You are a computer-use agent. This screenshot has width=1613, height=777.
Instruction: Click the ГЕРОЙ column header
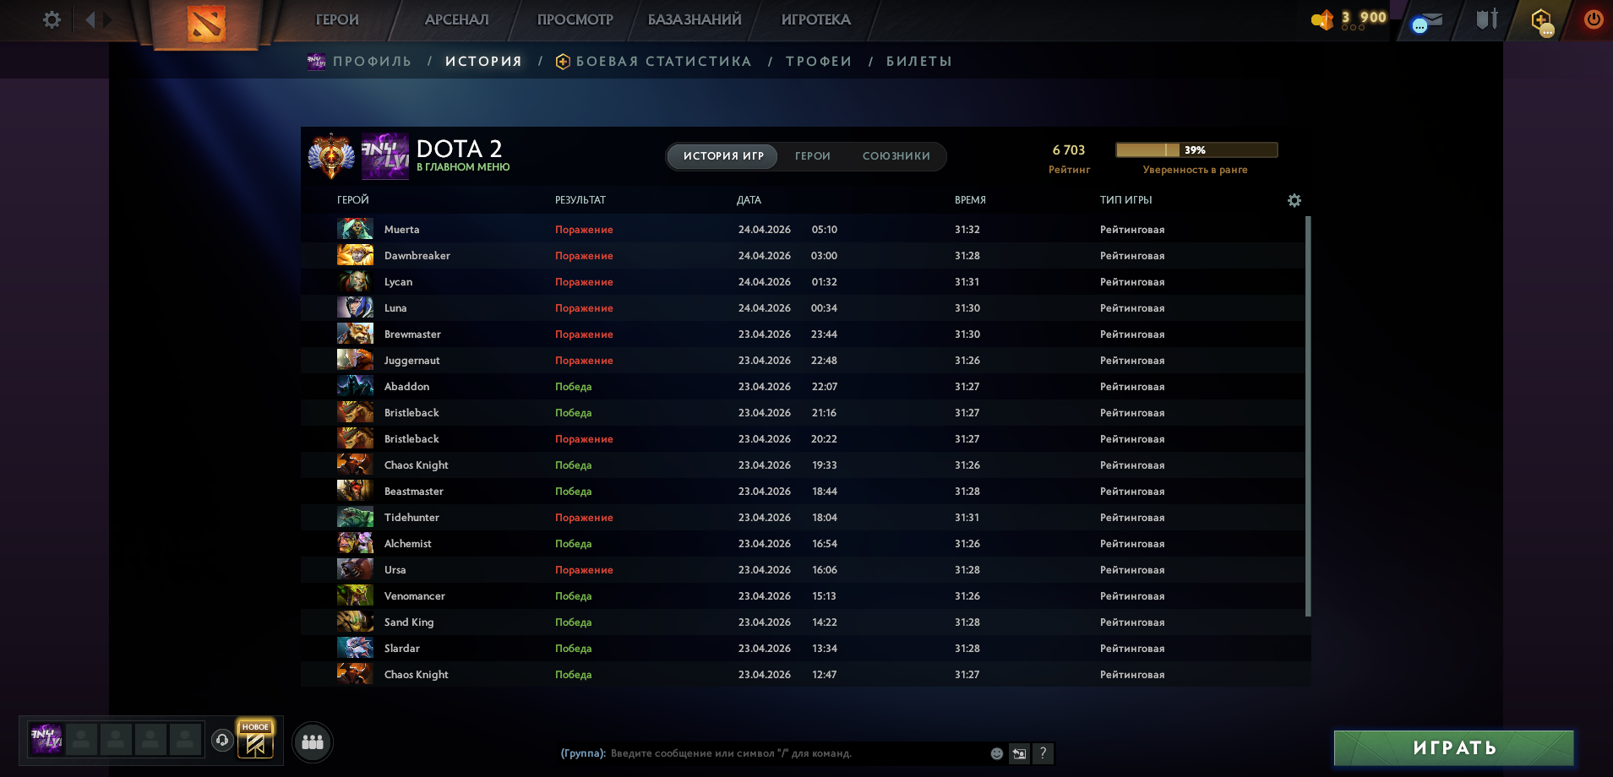[x=353, y=200]
